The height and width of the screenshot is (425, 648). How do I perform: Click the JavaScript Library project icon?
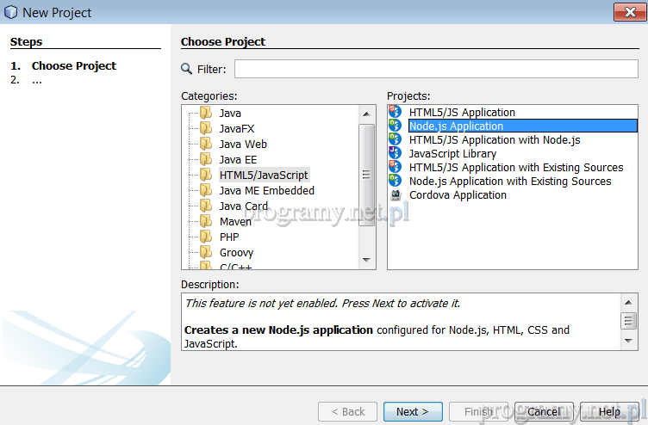click(x=396, y=153)
